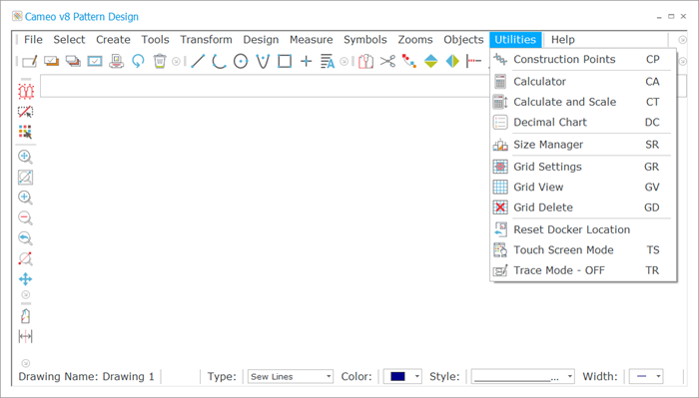Click the orange open-drawing icon in toolbar
This screenshot has height=398, width=699.
(51, 61)
